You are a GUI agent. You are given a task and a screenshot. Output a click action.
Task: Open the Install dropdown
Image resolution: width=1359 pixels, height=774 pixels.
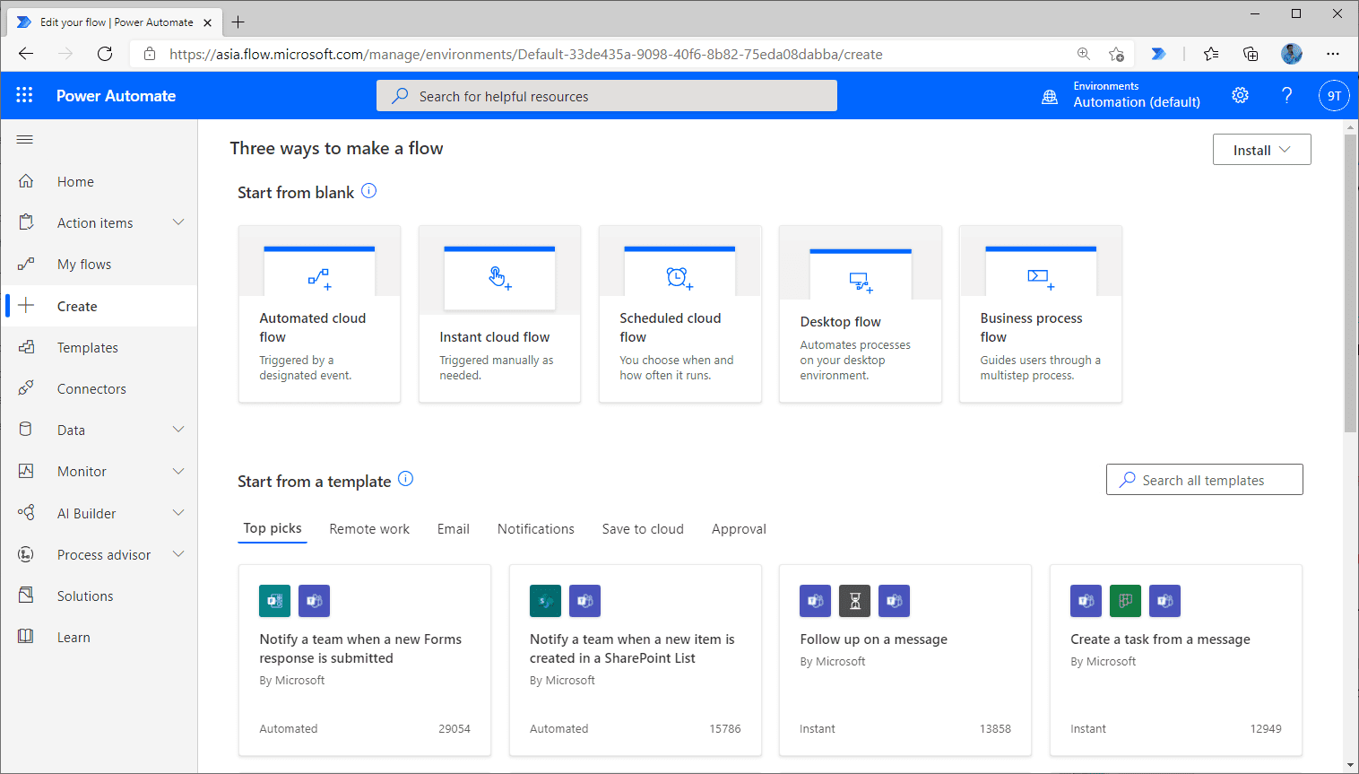(1261, 149)
